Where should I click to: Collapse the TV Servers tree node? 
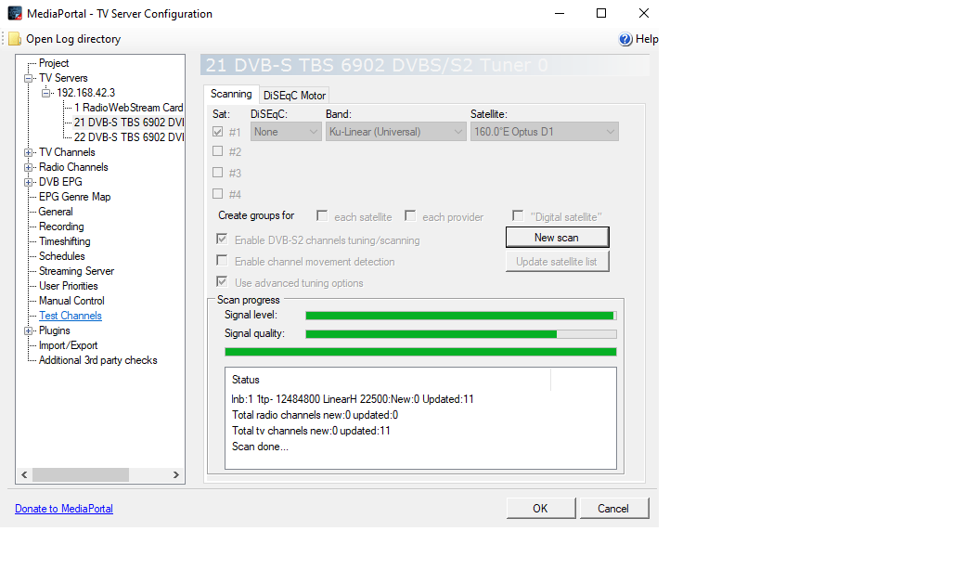[x=29, y=79]
